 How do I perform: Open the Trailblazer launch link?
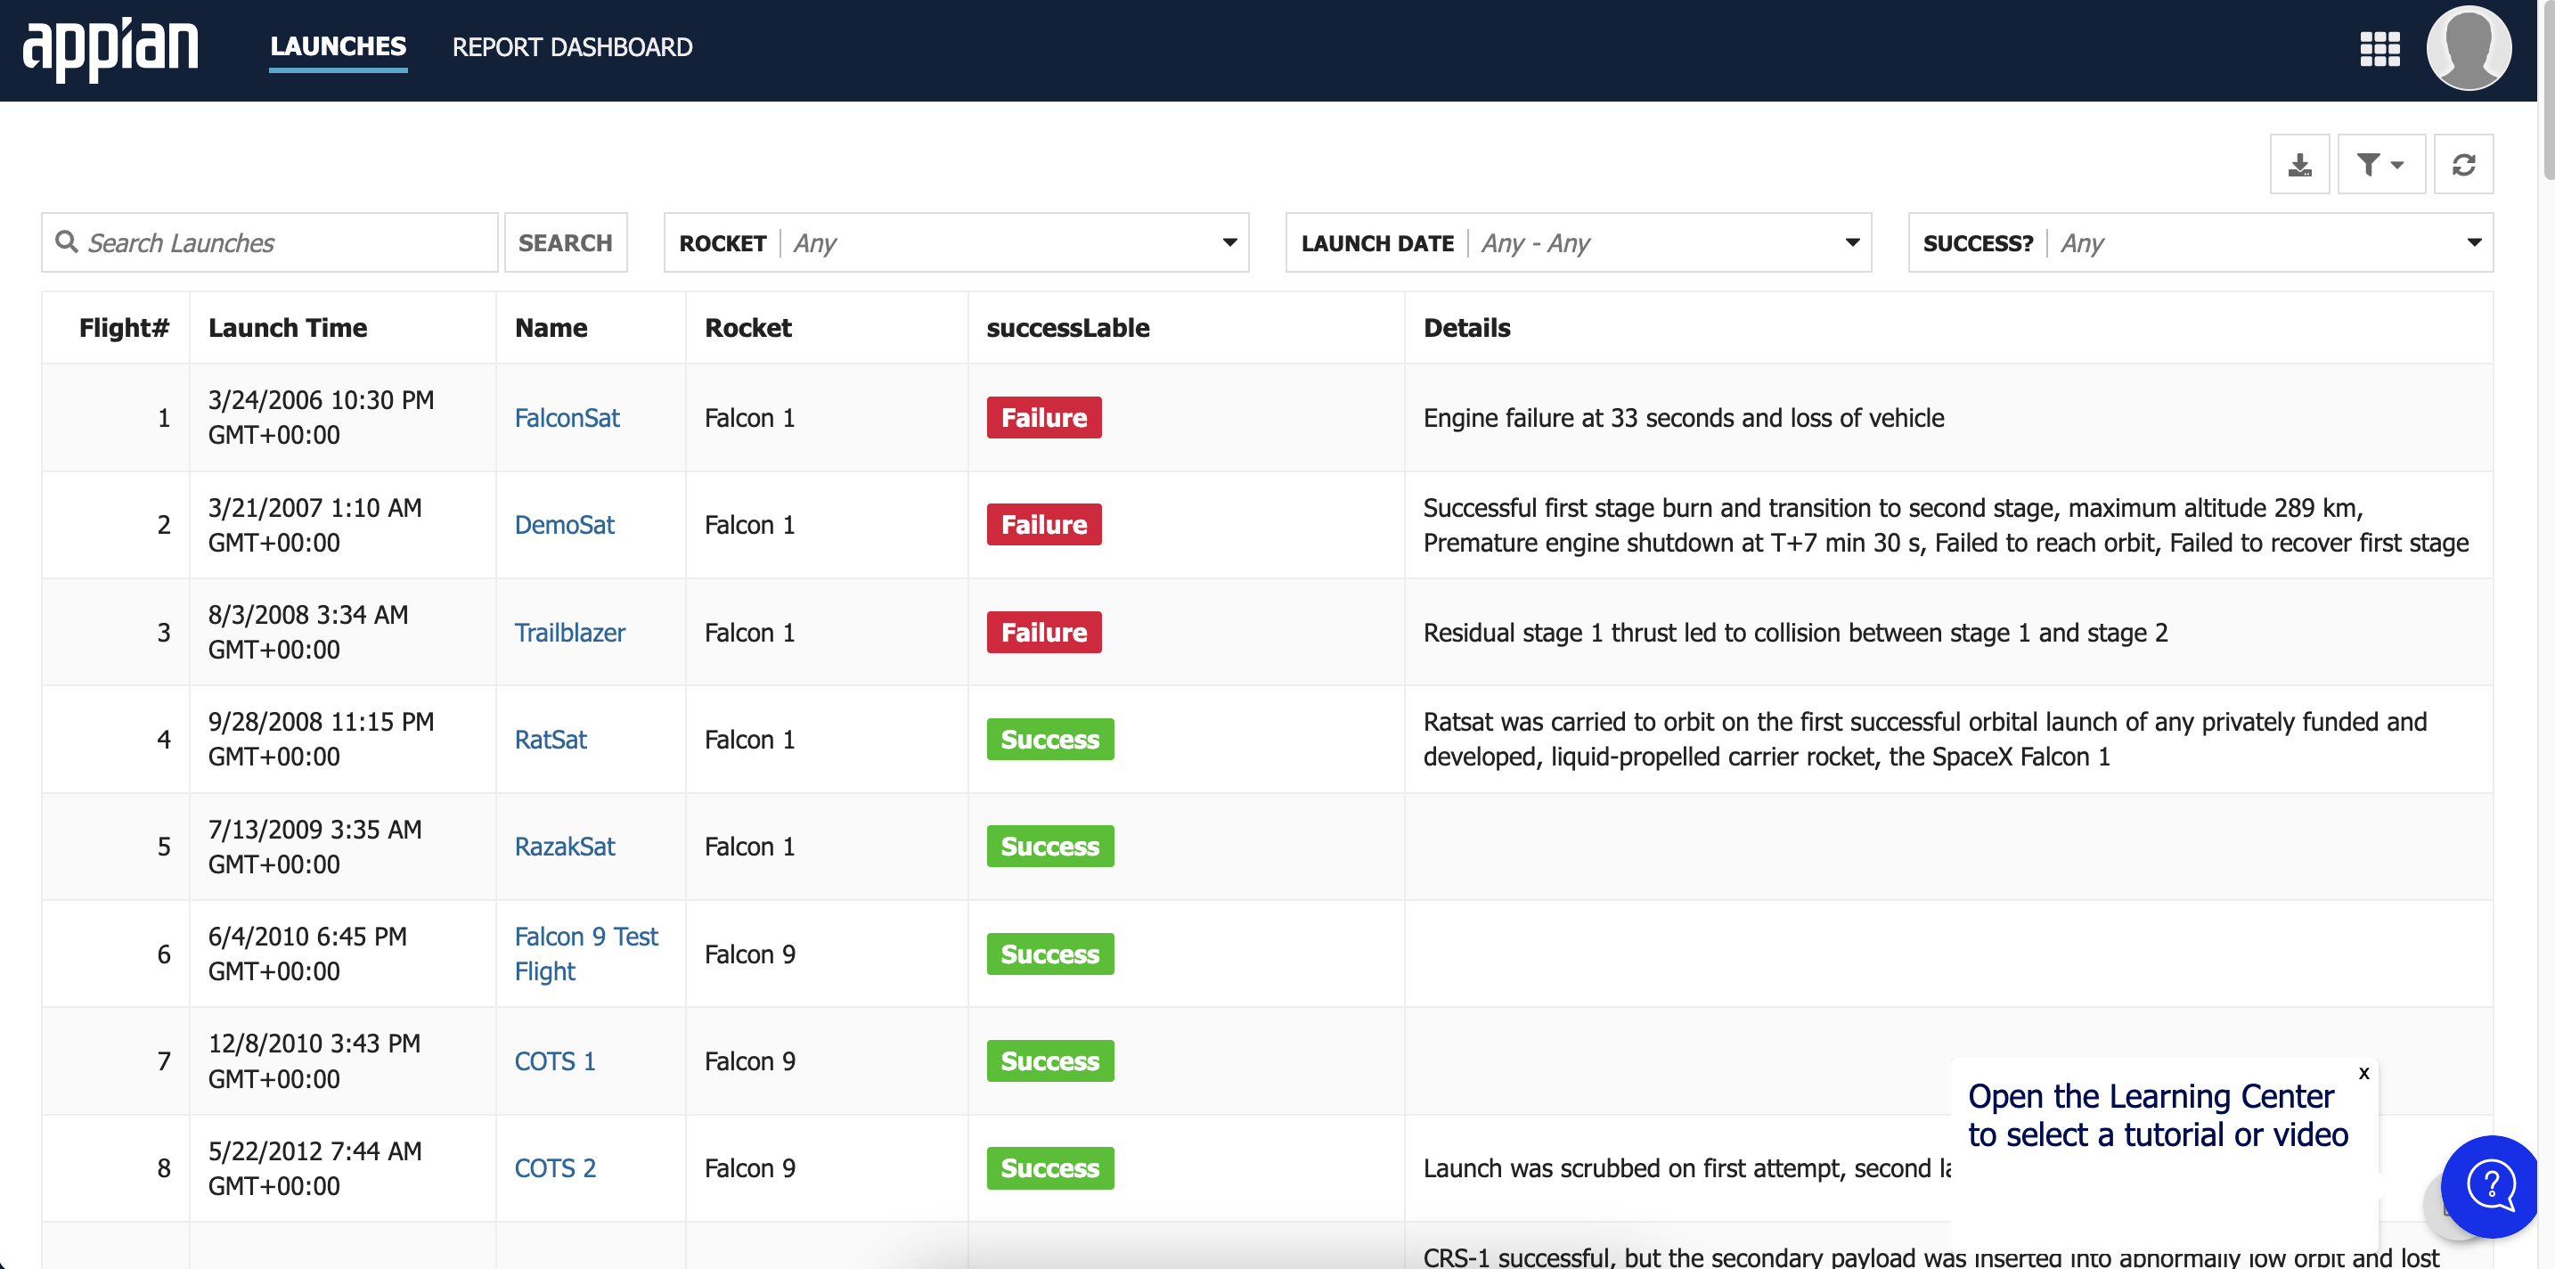click(570, 632)
